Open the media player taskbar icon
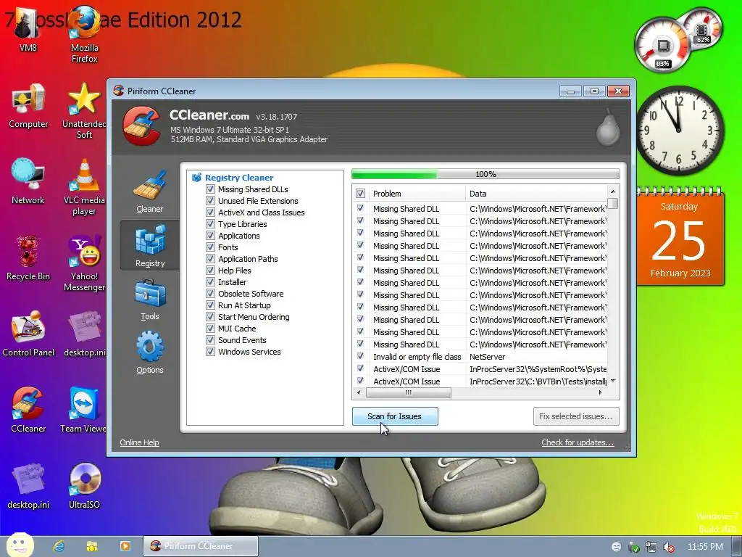Screen dimensions: 742x557 [125, 546]
